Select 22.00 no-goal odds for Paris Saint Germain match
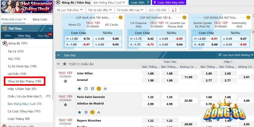The width and height of the screenshot is (254, 127). pyautogui.click(x=188, y=101)
